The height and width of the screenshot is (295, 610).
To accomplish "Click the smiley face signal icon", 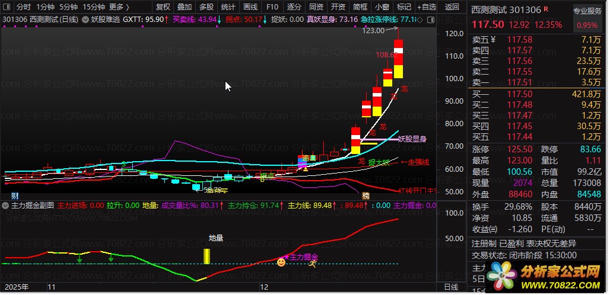I will 281,261.
